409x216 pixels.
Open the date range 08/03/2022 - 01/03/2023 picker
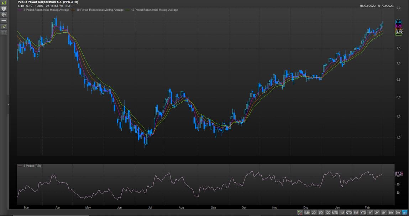(x=377, y=6)
